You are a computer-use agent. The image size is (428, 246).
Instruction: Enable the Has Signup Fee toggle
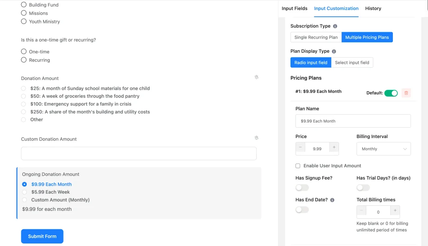pos(302,188)
